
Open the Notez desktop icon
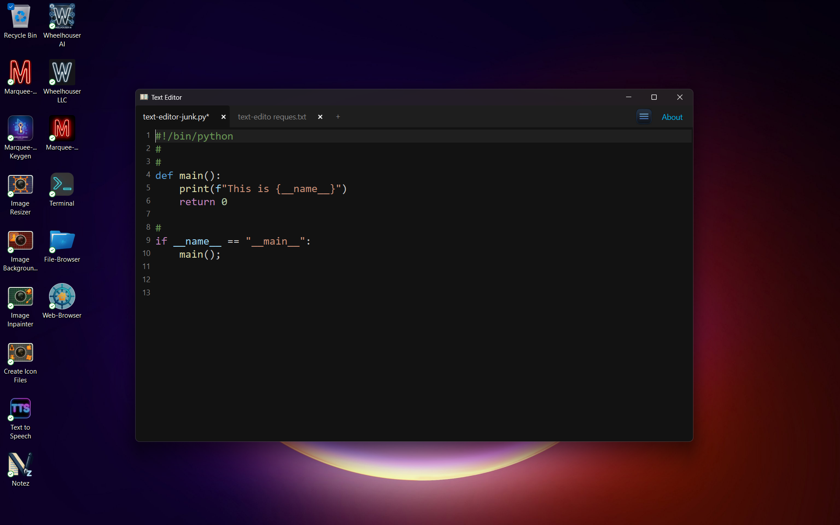tap(20, 469)
